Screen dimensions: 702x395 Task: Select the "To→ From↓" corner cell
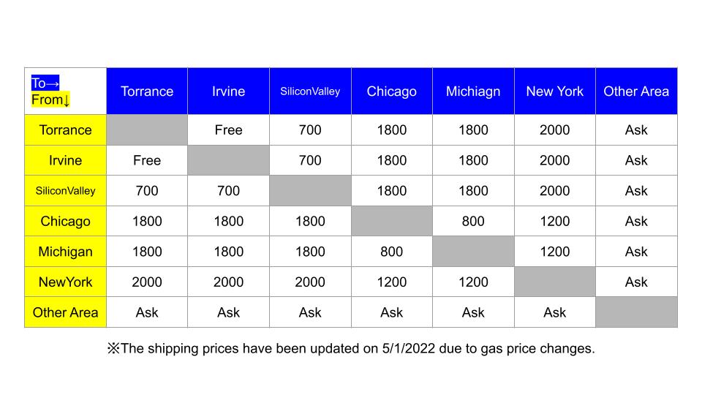[x=65, y=91]
